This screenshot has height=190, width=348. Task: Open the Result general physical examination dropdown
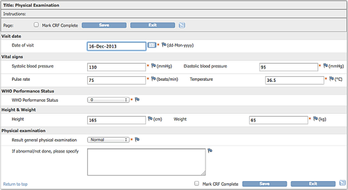108,140
